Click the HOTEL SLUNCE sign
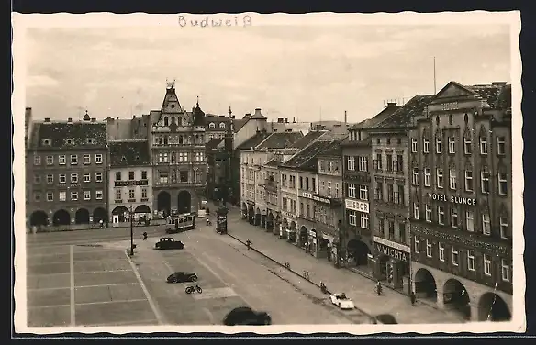 click(452, 199)
